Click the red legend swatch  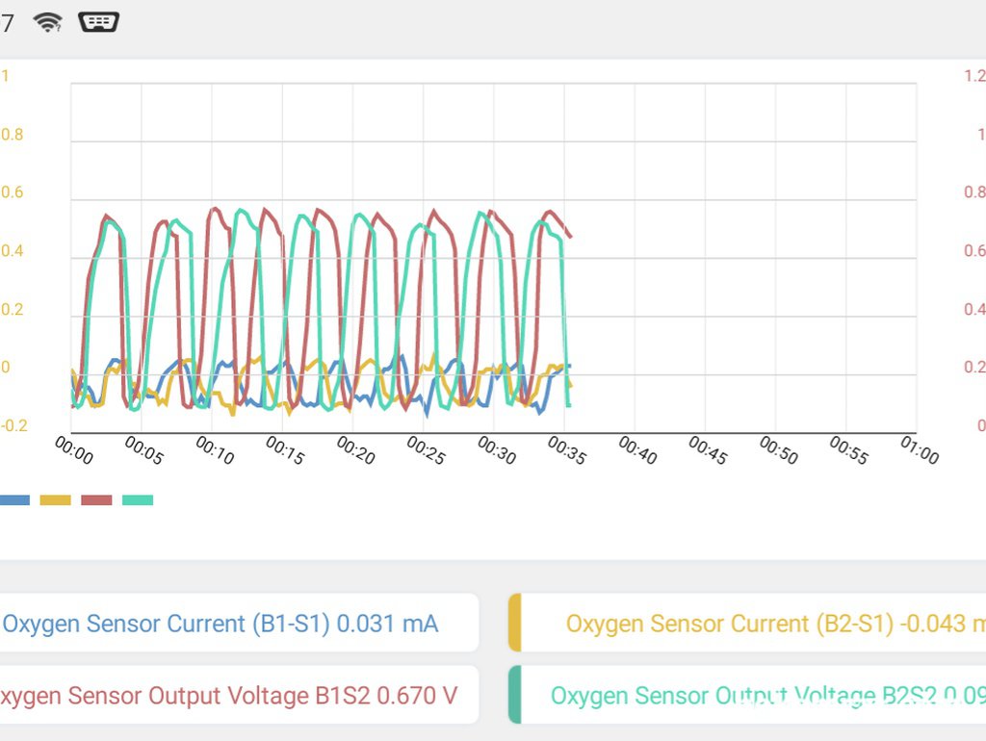[x=96, y=500]
